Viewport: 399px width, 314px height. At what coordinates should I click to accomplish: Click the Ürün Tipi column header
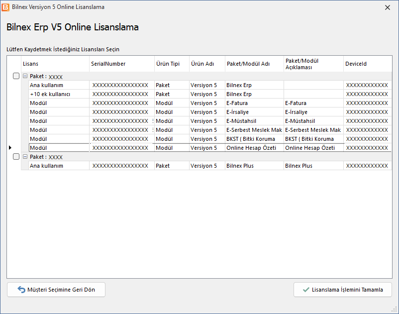click(172, 64)
